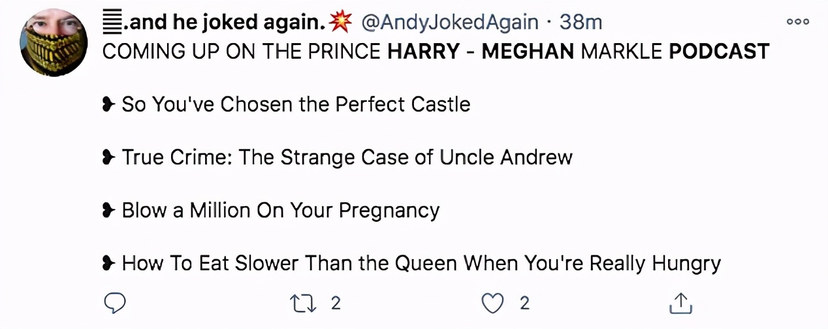Click the @AndyJokedAgain handle
This screenshot has width=828, height=329.
451,23
